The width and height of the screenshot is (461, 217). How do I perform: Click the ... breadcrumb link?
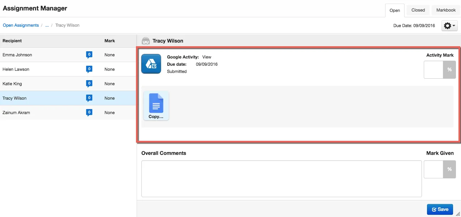pos(47,25)
